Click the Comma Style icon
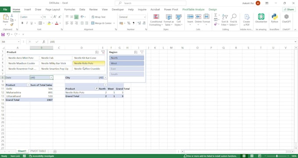 134,23
